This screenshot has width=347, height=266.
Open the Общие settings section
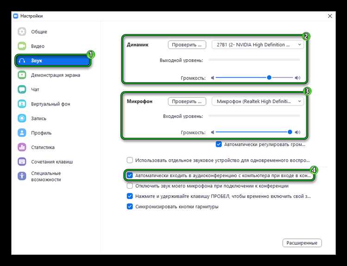pos(39,31)
